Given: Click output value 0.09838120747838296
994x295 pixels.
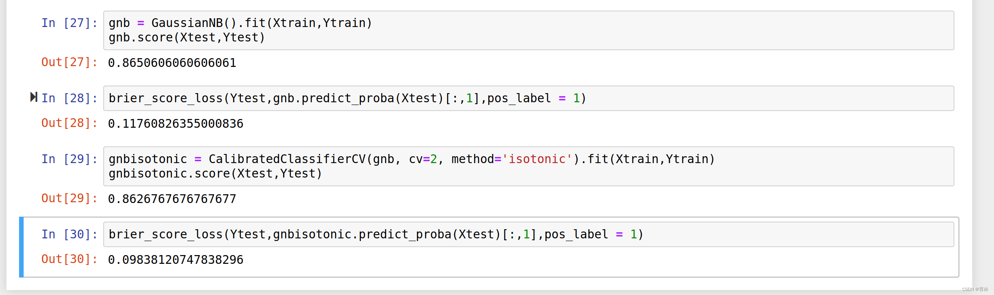Looking at the screenshot, I should click(x=175, y=260).
